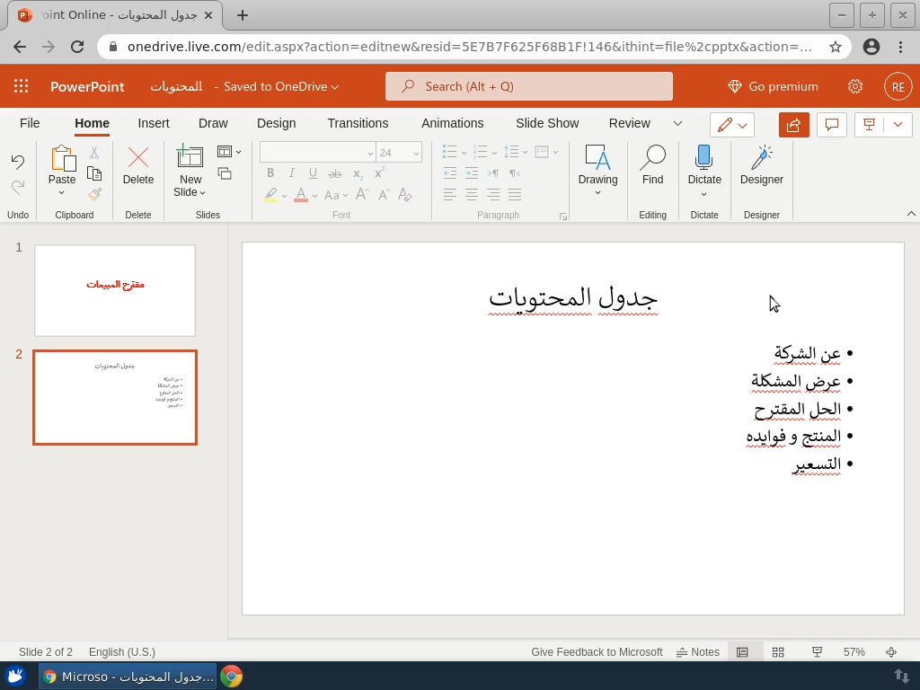The image size is (920, 690).
Task: Open the Insert tab
Action: click(x=154, y=123)
